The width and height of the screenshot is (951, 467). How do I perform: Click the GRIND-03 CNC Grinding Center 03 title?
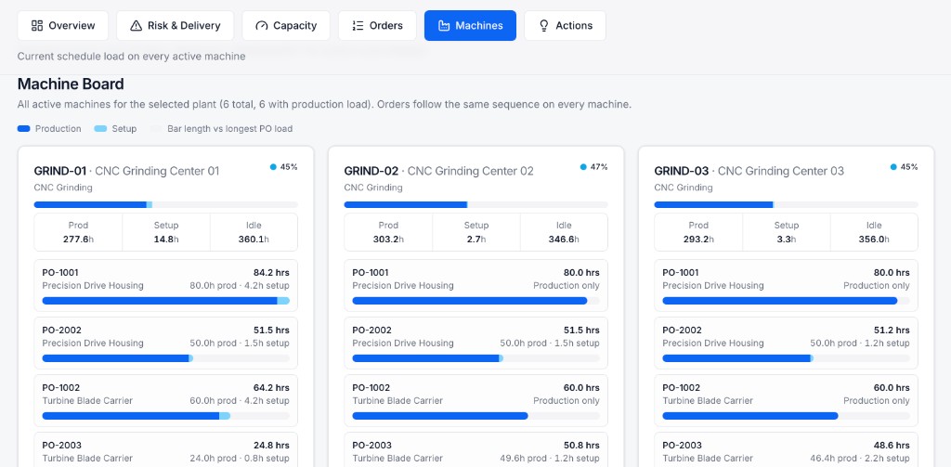(749, 171)
